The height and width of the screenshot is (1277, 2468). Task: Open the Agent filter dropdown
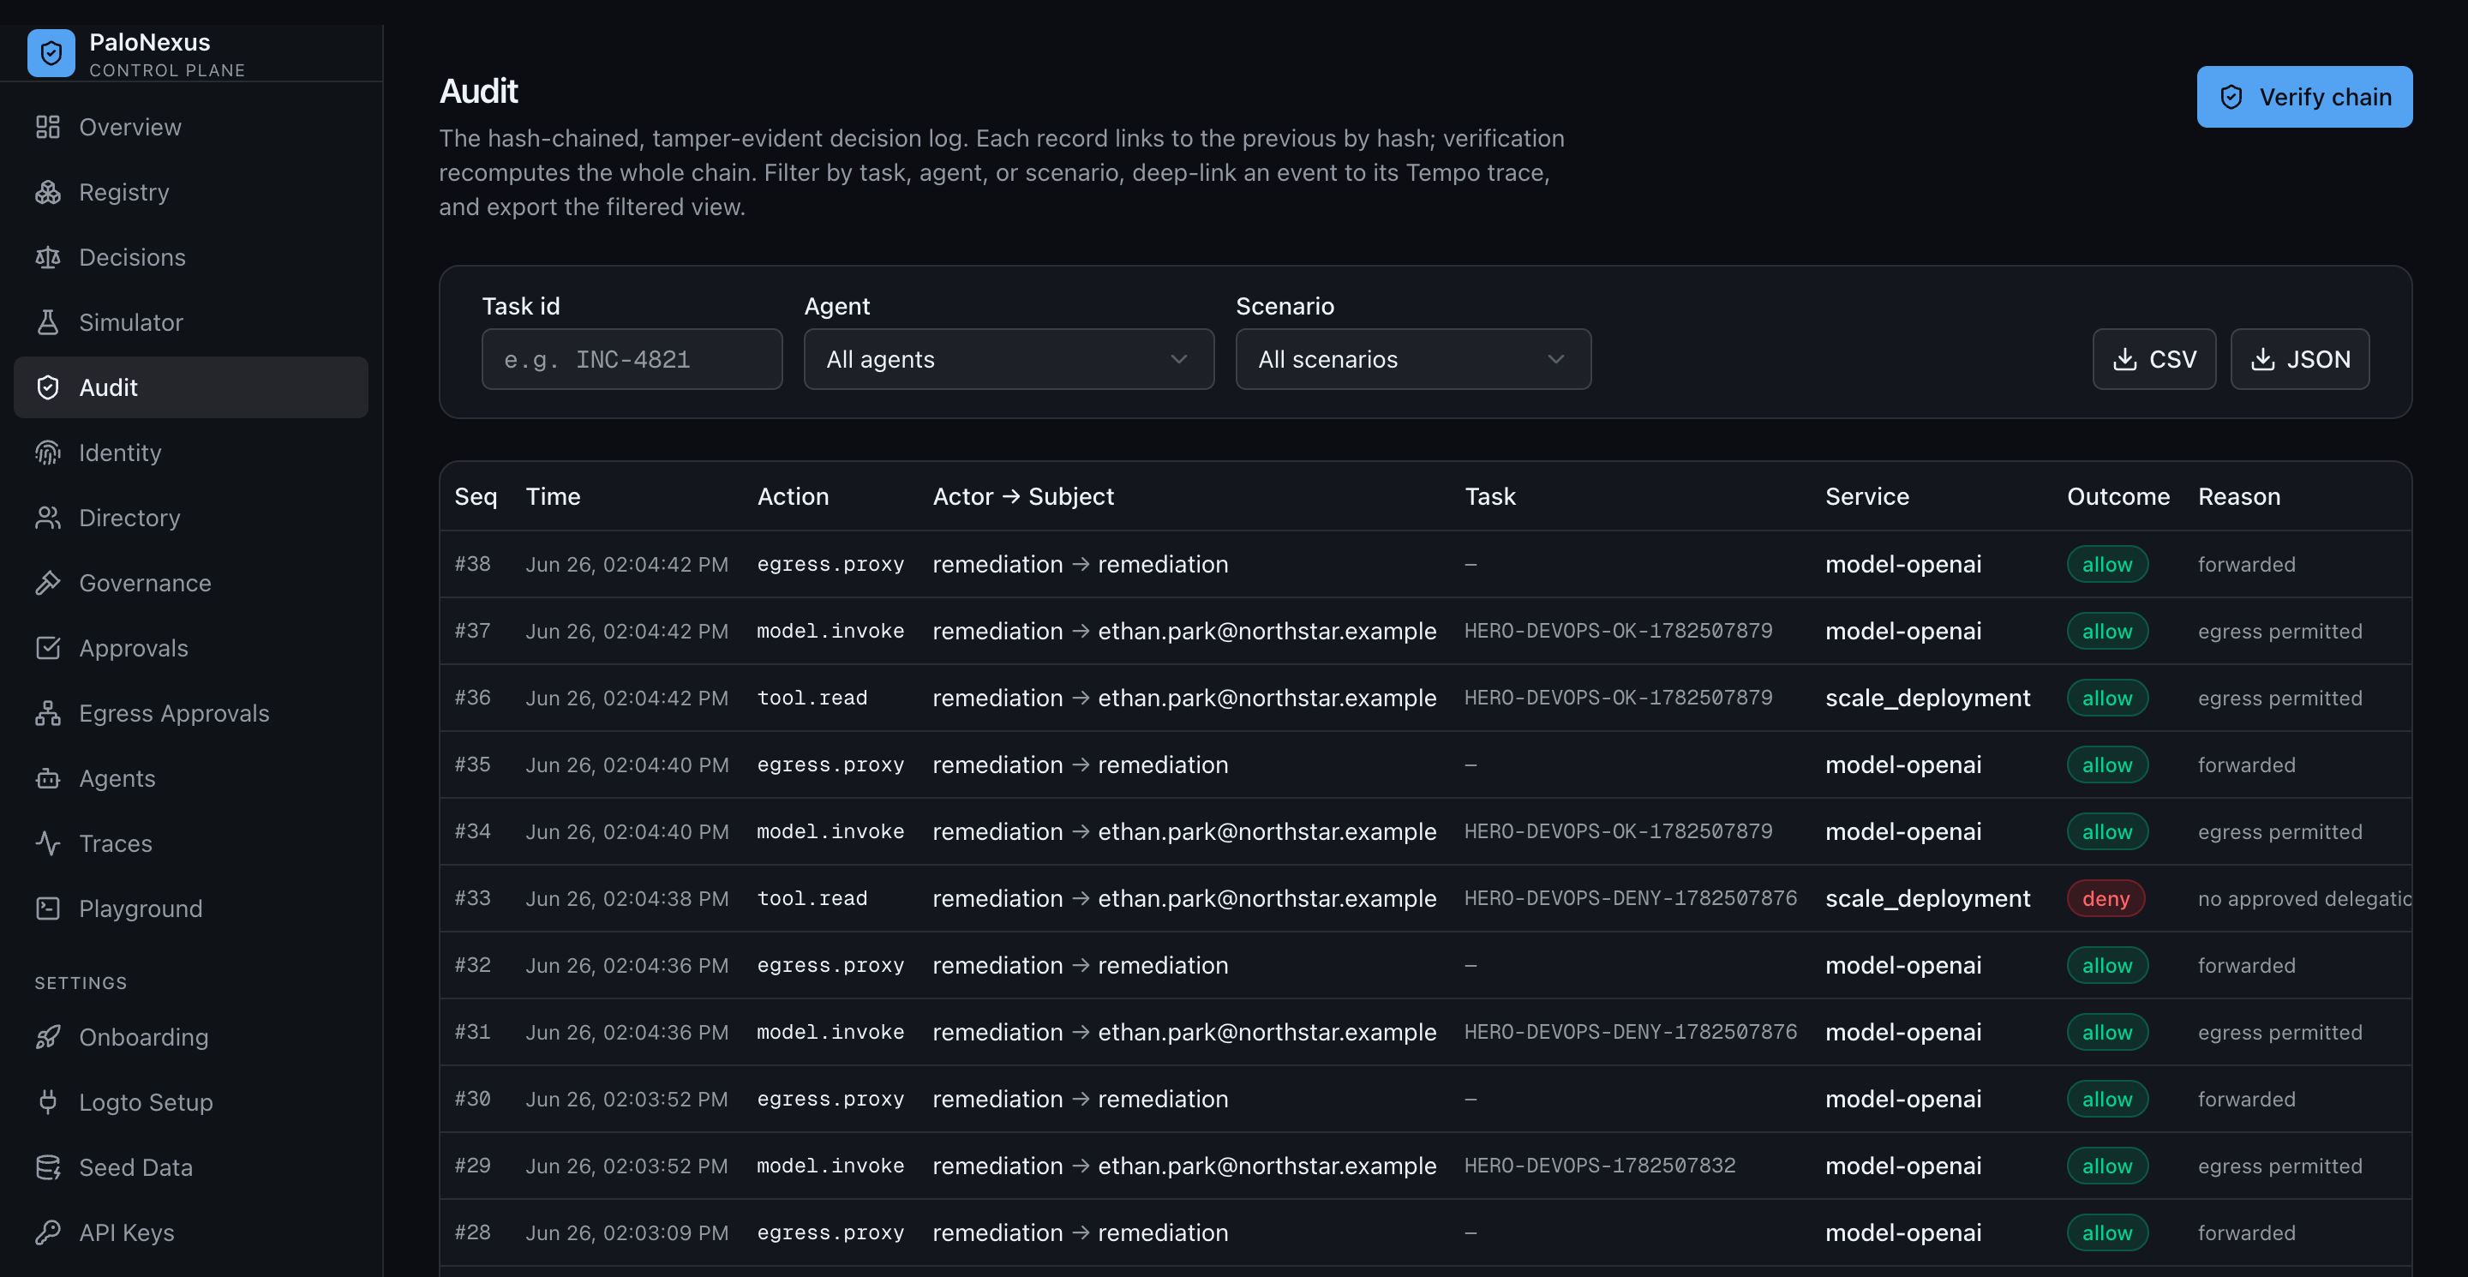tap(1009, 359)
